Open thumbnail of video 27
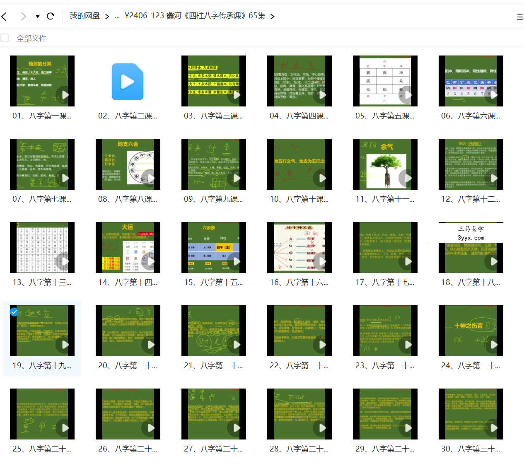Viewport: 524px width, 466px height. (214, 414)
